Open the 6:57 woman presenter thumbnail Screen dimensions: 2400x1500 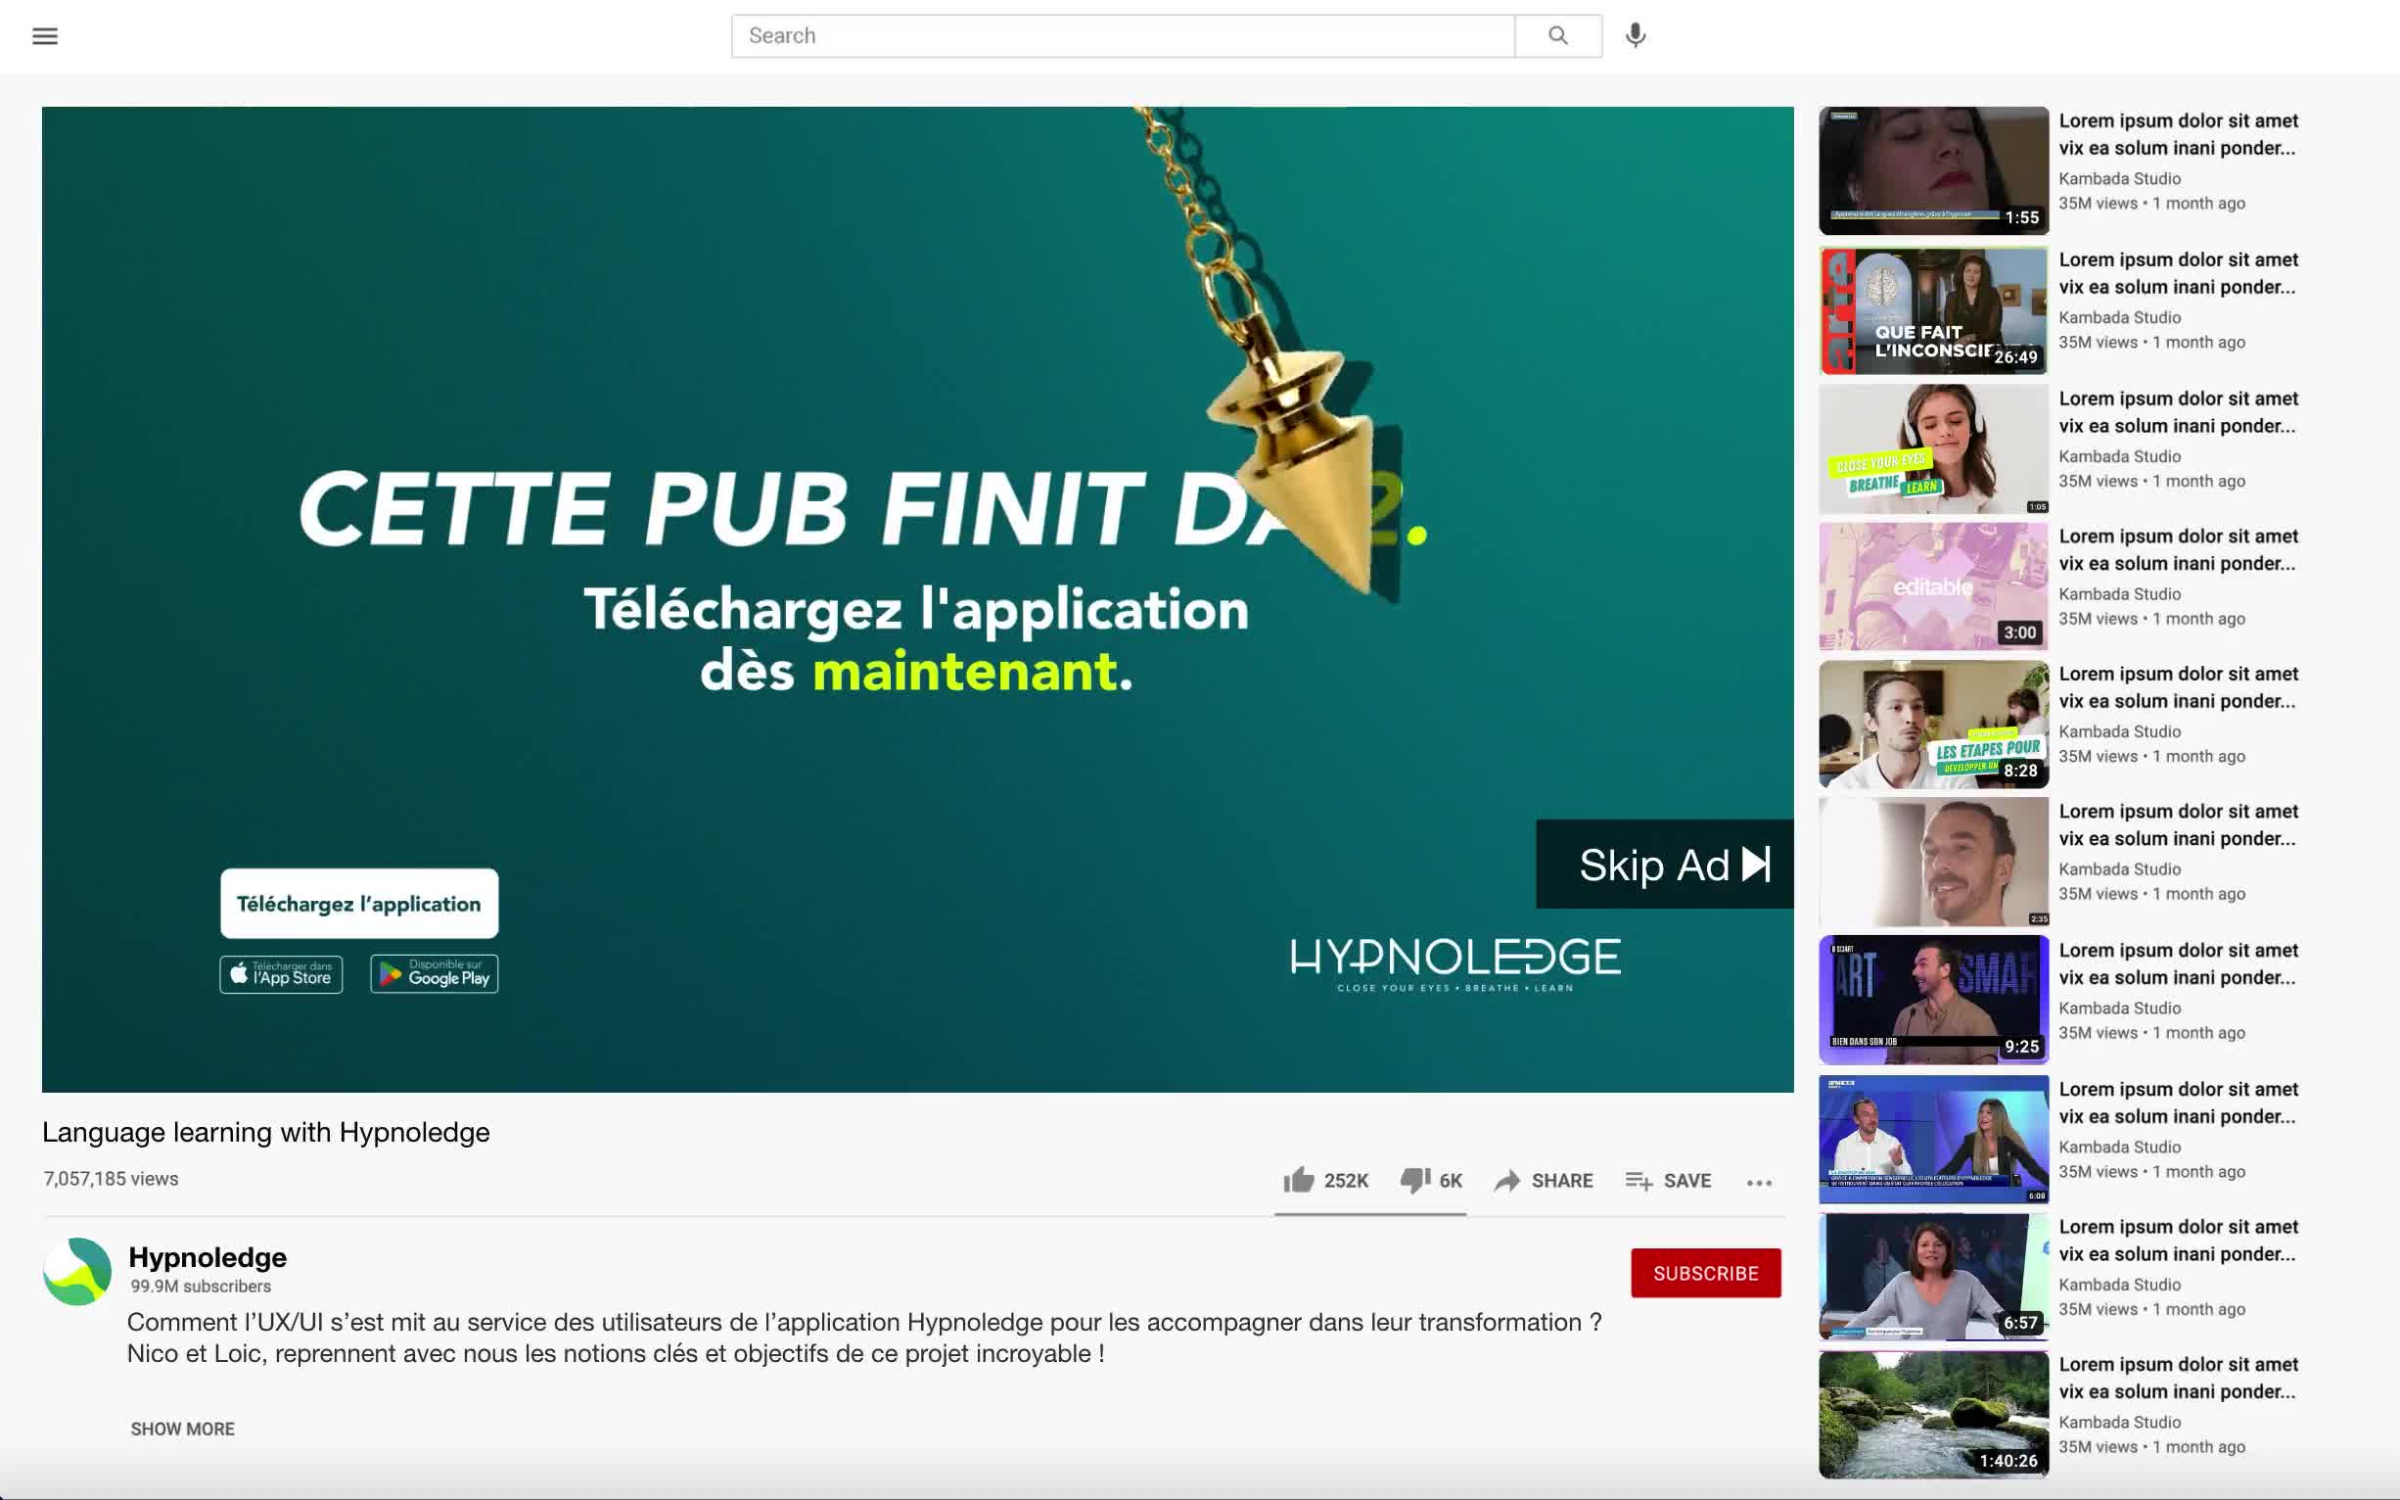[1933, 1277]
